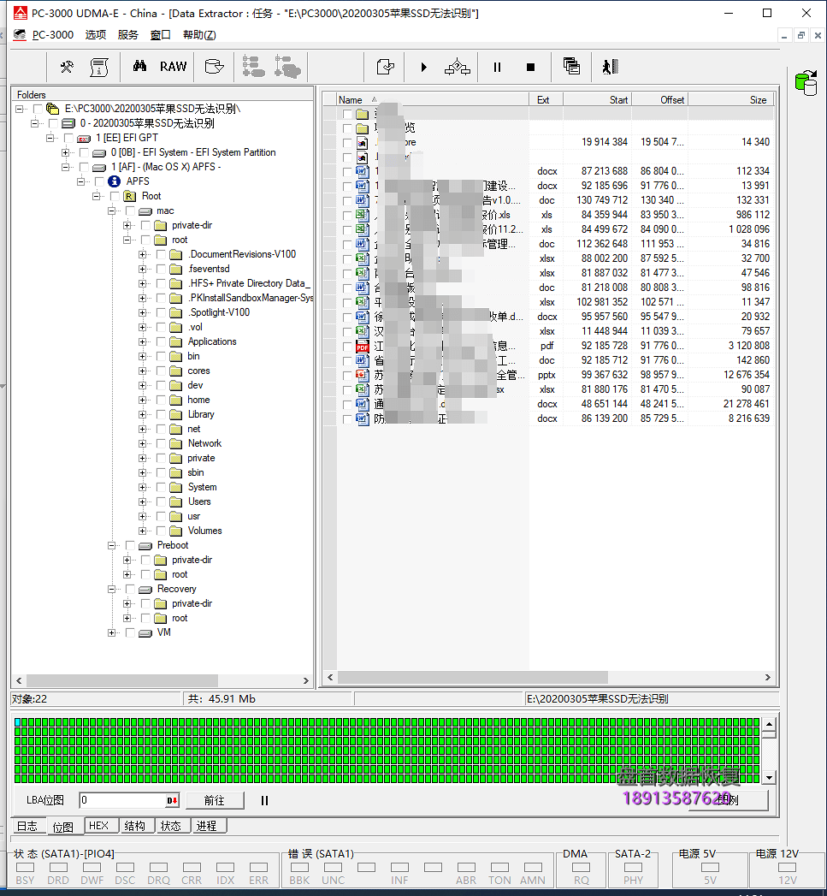Collapse the mac volume node
Screen dimensions: 827x896
tap(111, 211)
